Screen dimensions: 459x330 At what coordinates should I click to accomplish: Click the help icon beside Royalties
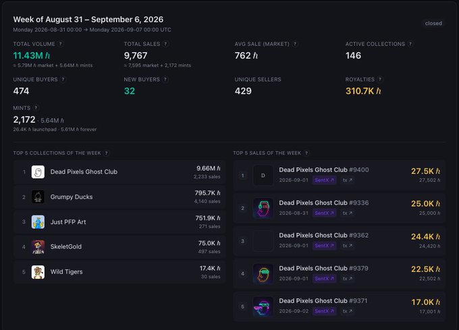[x=380, y=79]
